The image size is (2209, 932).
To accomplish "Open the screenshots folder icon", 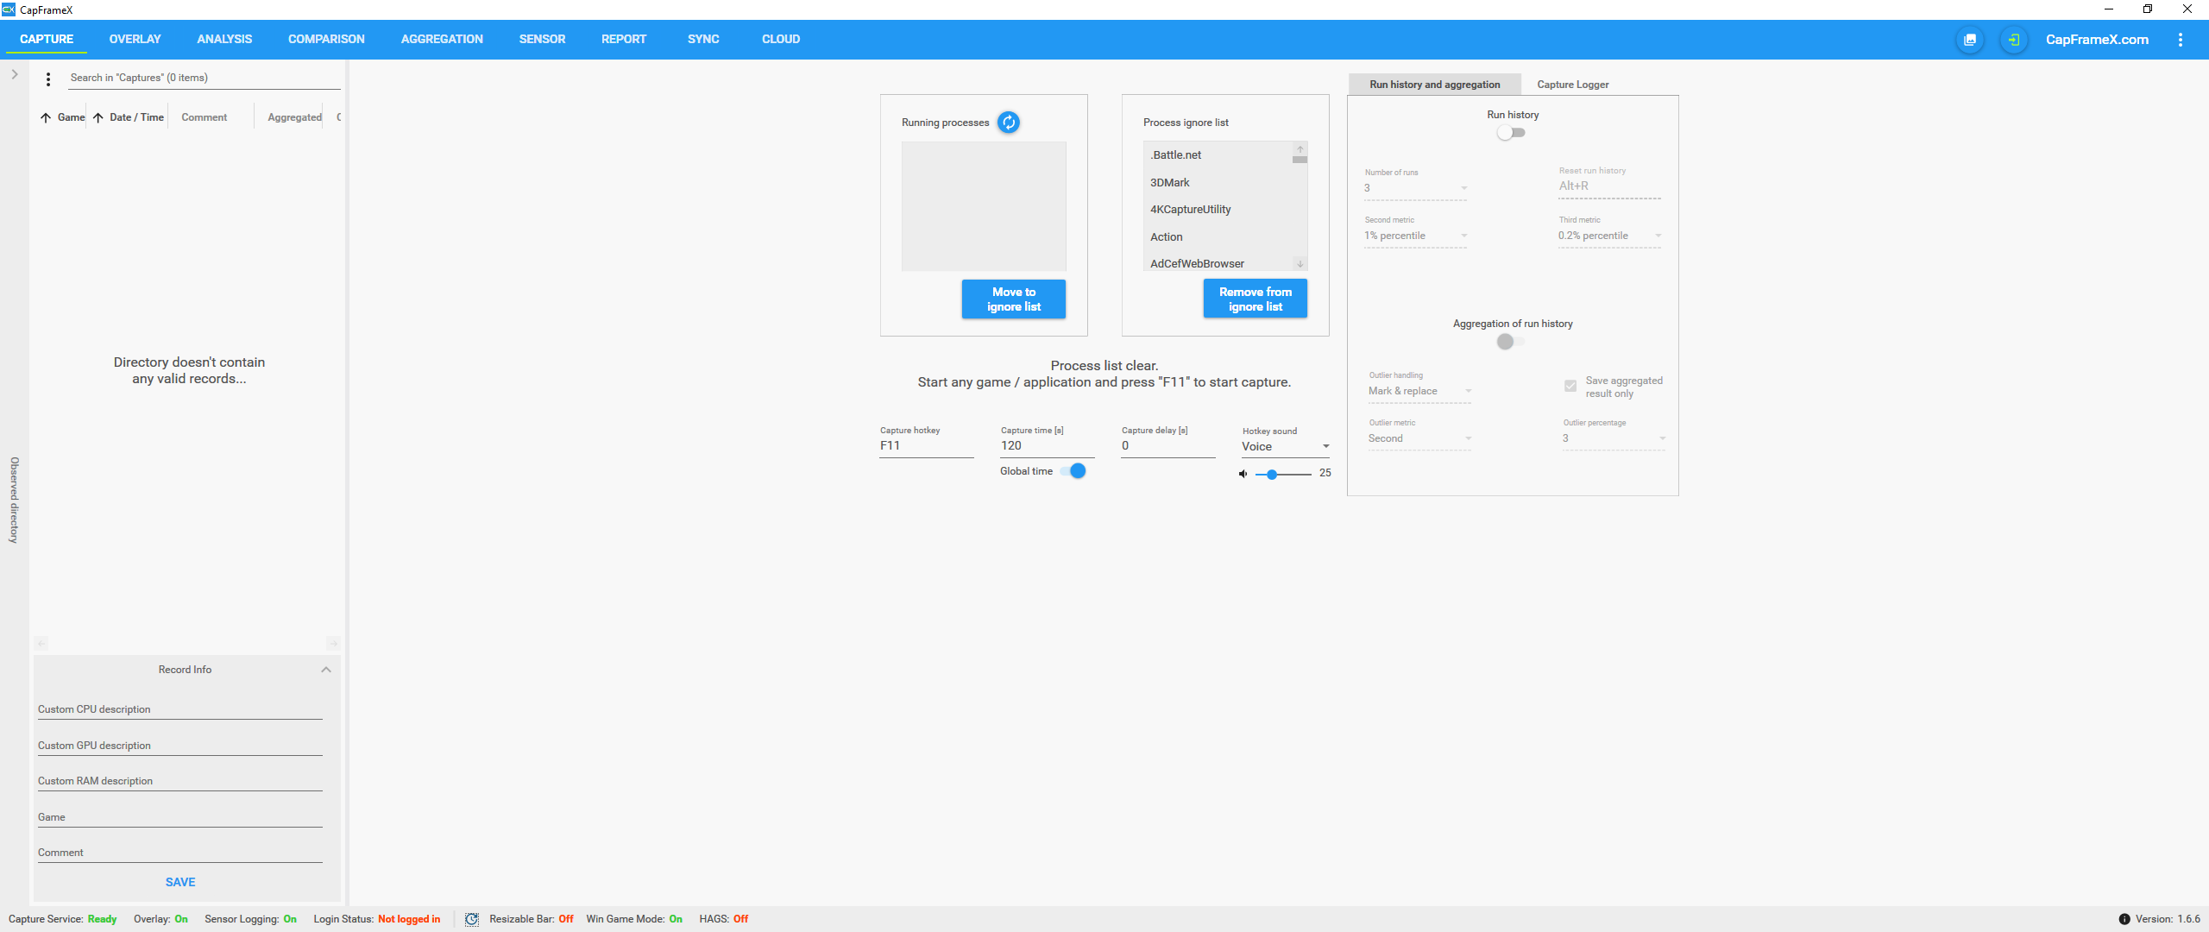I will tap(1970, 40).
